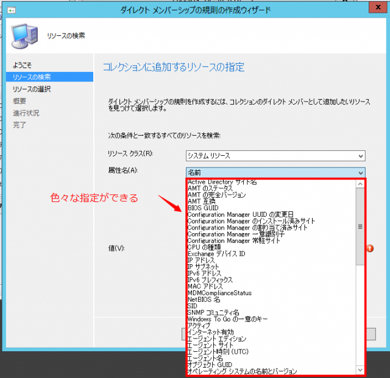
Task: Open the リソース クラス dropdown
Action: point(275,156)
